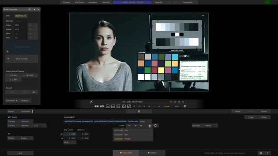Screen dimensions: 278x156
Task: Toggle the A alpha channel view
Action: [159, 106]
